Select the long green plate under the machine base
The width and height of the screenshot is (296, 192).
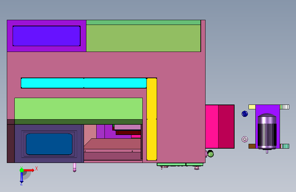pos(171,165)
